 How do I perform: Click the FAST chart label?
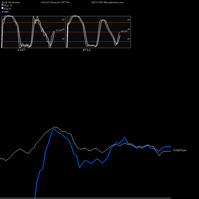click(x=21, y=50)
